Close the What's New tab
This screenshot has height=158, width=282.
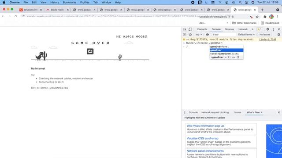(261, 112)
